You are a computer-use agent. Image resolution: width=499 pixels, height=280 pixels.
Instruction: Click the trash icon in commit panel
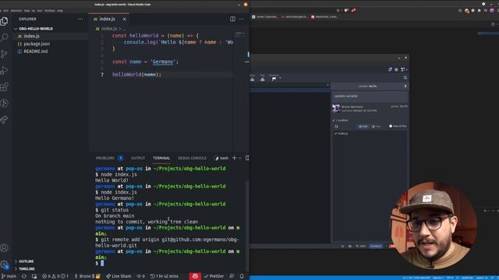[x=405, y=86]
